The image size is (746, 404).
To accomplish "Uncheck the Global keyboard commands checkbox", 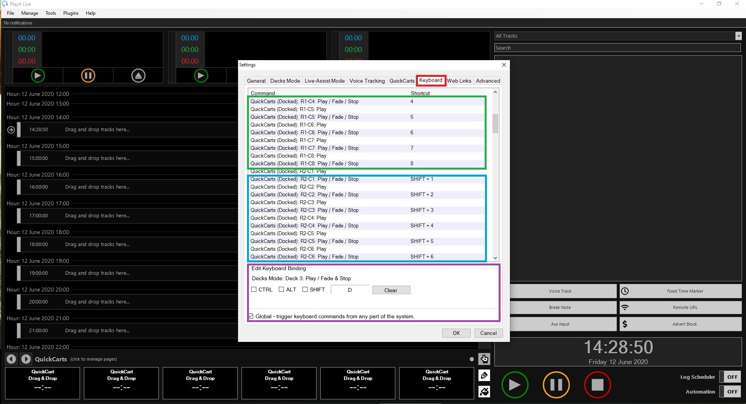I will pos(251,316).
